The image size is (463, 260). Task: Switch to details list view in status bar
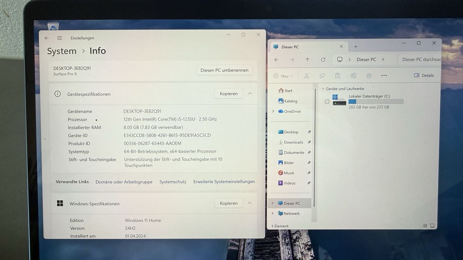click(425, 226)
